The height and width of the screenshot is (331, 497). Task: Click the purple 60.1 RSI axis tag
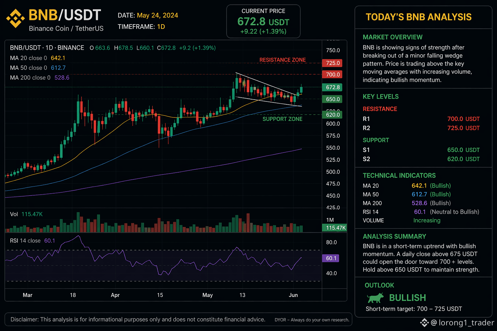[331, 258]
